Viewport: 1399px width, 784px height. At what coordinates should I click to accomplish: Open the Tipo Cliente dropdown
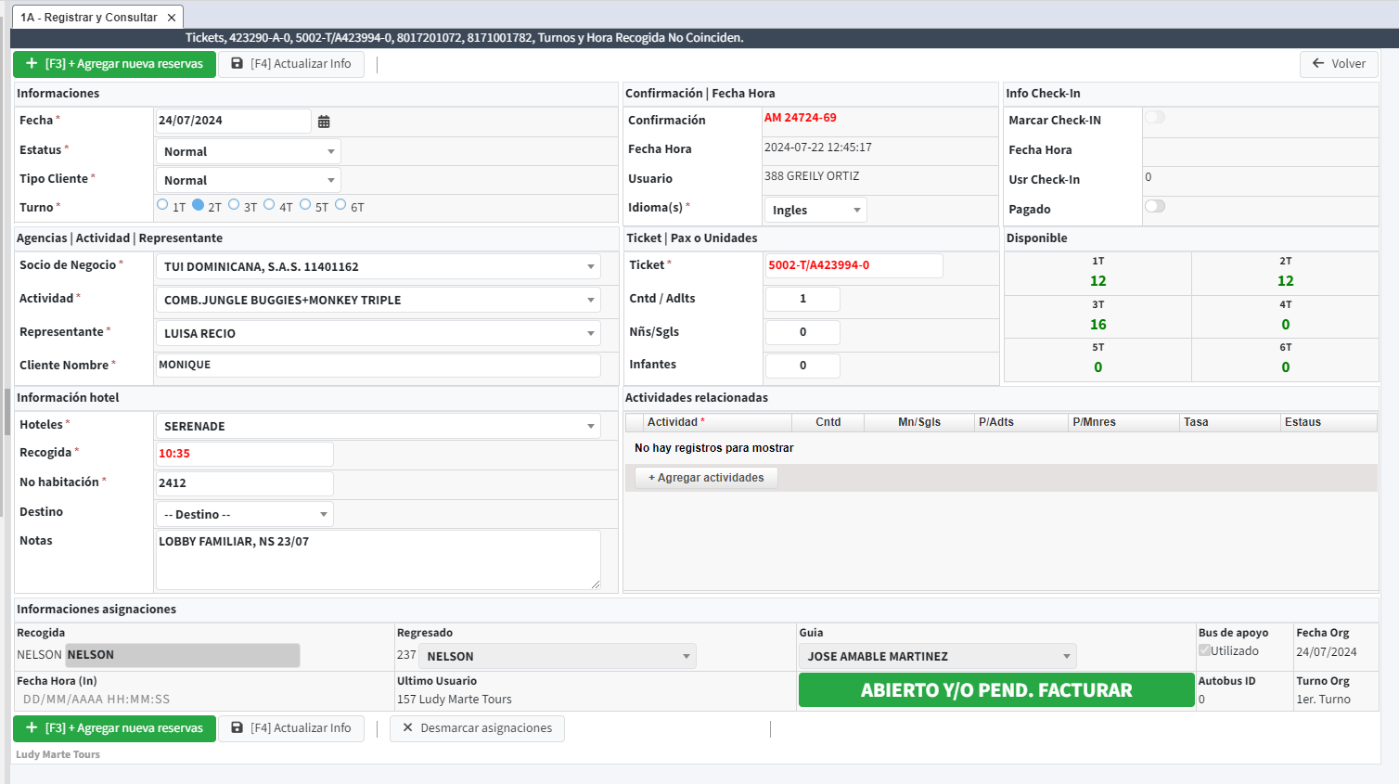248,180
